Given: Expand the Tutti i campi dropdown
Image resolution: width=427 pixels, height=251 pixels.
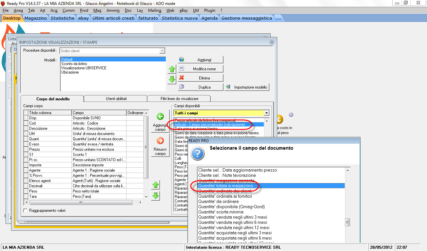Looking at the screenshot, I should point(266,113).
